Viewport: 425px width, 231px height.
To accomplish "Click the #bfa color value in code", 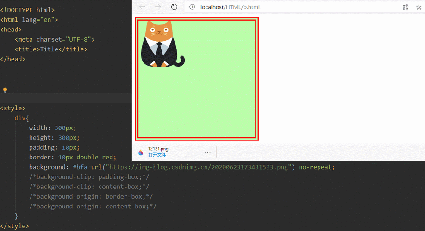I will coord(80,167).
